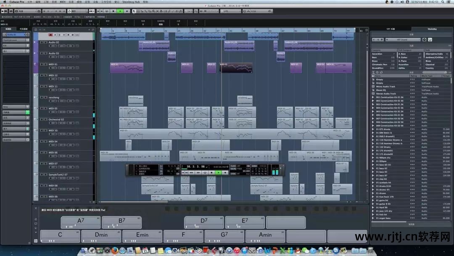The width and height of the screenshot is (454, 256).
Task: Click the fast forward button on transport panel
Action: [198, 172]
